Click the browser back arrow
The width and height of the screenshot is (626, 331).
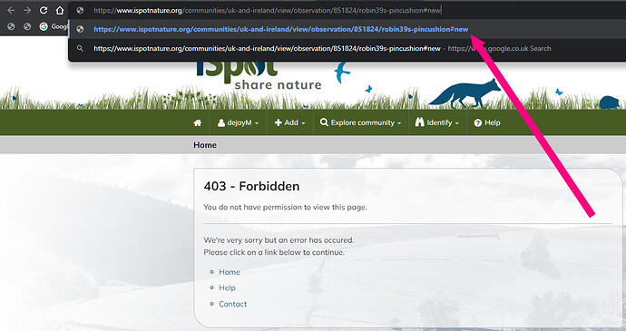(11, 10)
